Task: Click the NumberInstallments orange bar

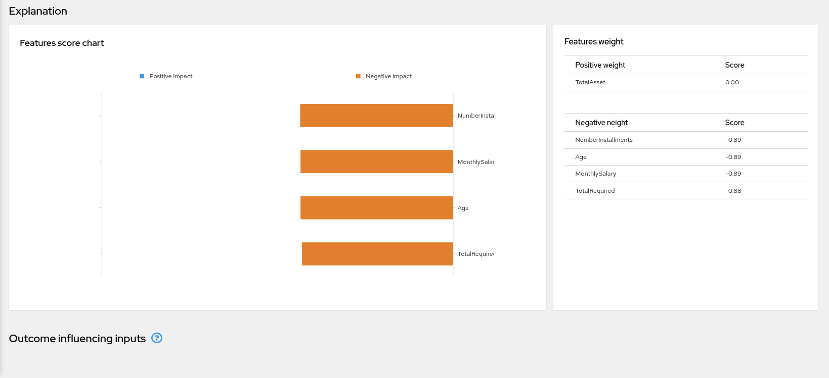Action: 376,116
